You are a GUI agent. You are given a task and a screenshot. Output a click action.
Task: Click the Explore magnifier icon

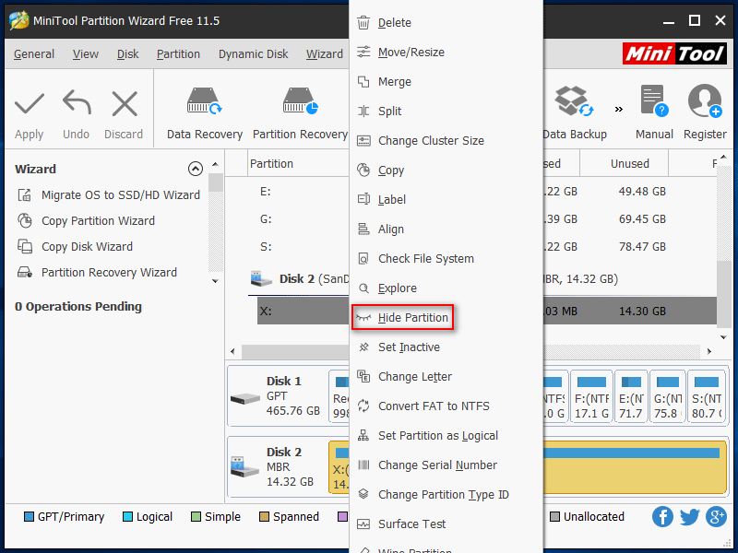coord(363,288)
